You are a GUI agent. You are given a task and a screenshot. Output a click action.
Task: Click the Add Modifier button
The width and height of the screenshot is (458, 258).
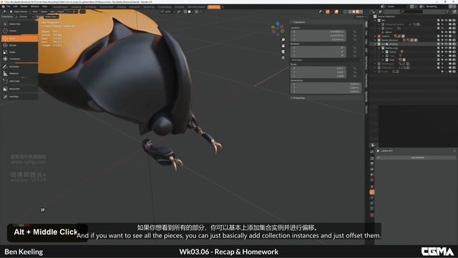(417, 158)
